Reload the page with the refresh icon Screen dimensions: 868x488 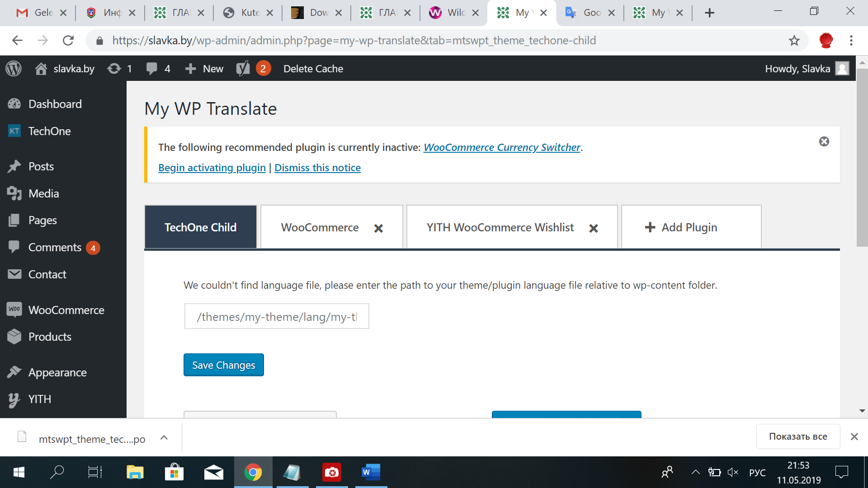[68, 41]
